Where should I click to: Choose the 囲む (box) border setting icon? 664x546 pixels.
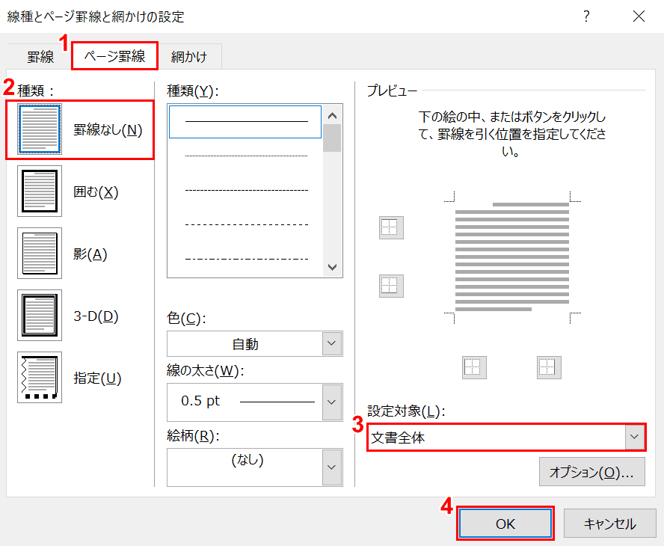click(x=40, y=191)
